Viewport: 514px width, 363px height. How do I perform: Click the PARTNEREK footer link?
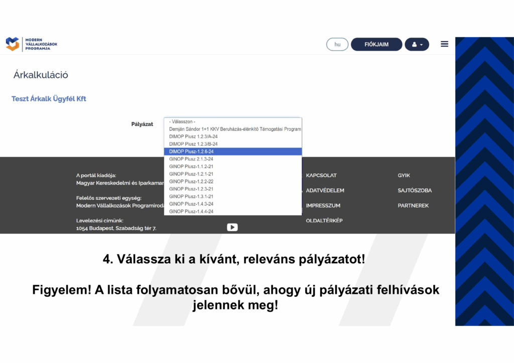tap(413, 206)
